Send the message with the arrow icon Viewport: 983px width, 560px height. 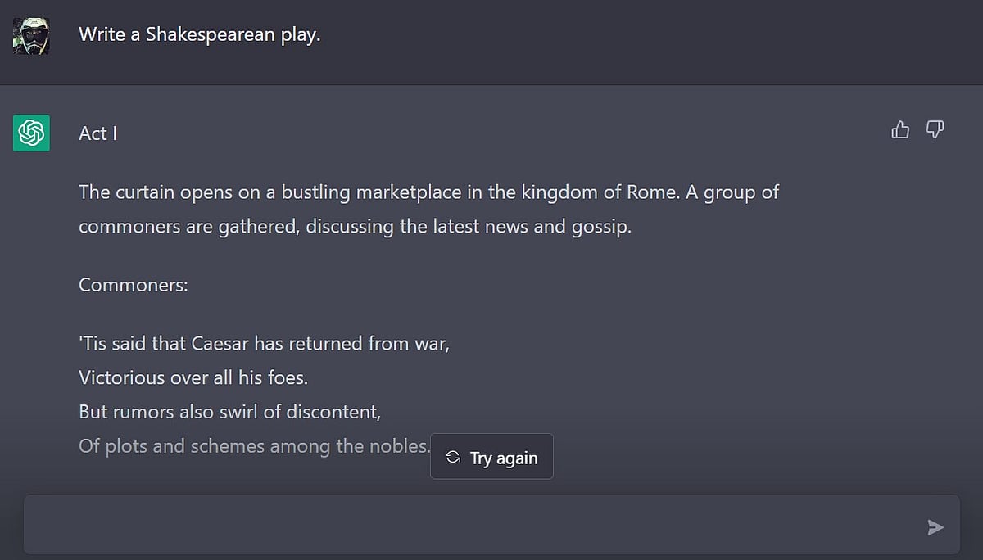935,527
